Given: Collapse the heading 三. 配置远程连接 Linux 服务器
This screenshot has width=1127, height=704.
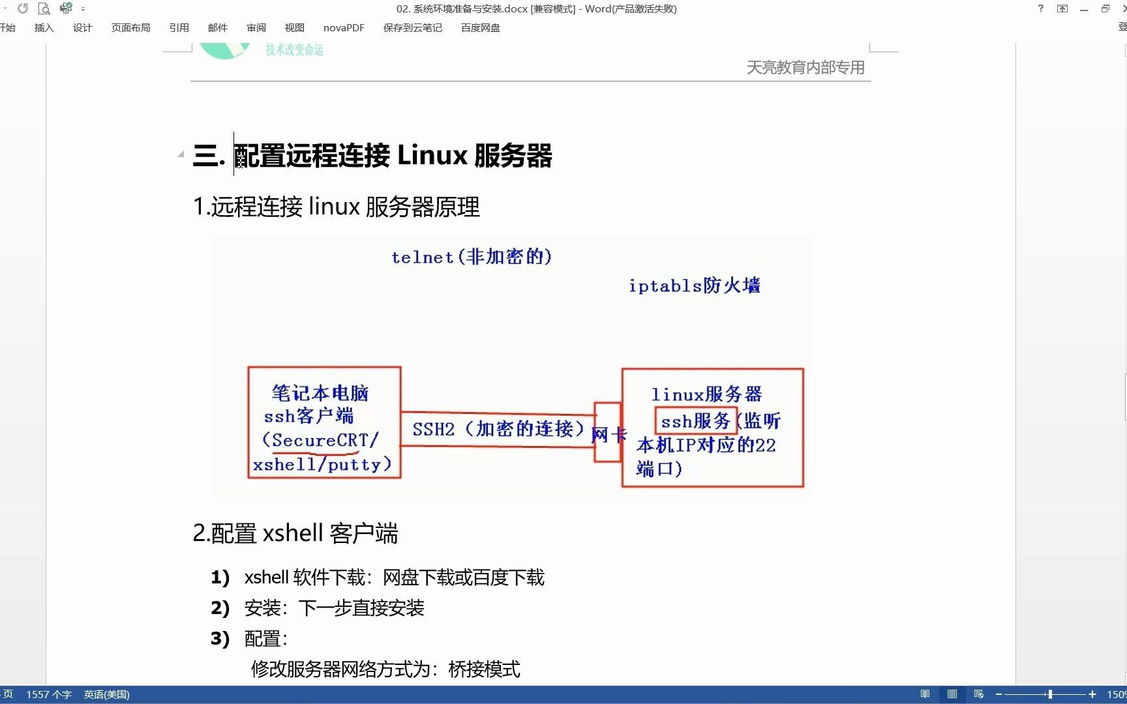Looking at the screenshot, I should click(x=181, y=154).
